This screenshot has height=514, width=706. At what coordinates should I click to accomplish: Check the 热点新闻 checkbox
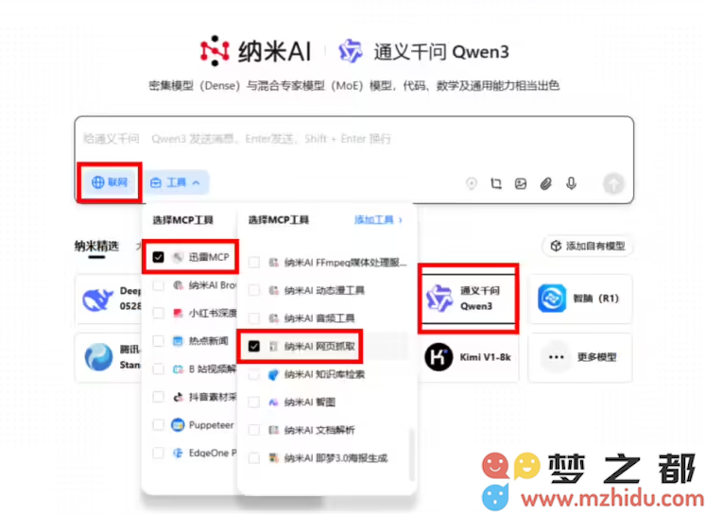pos(158,341)
